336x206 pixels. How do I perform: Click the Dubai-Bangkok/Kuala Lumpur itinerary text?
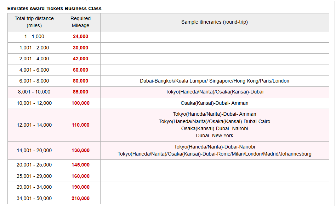pos(215,81)
